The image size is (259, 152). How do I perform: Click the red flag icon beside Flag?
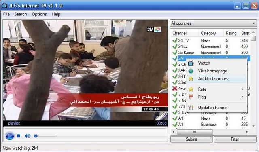pos(191,97)
